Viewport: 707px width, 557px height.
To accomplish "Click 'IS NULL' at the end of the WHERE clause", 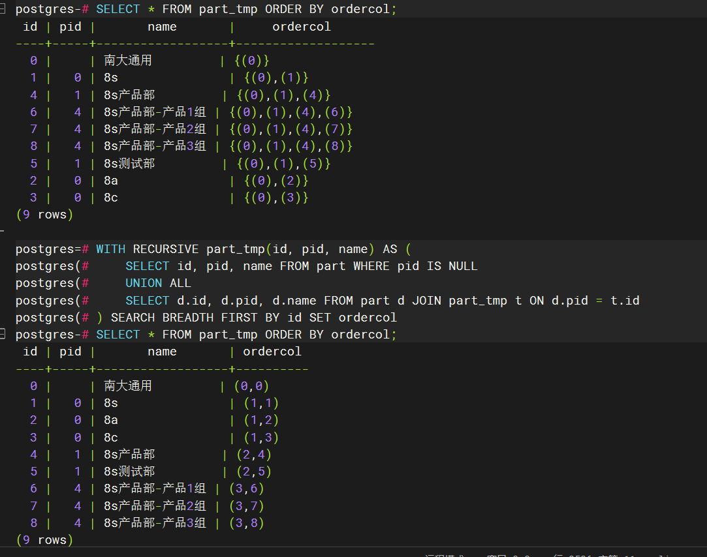I will coord(452,266).
